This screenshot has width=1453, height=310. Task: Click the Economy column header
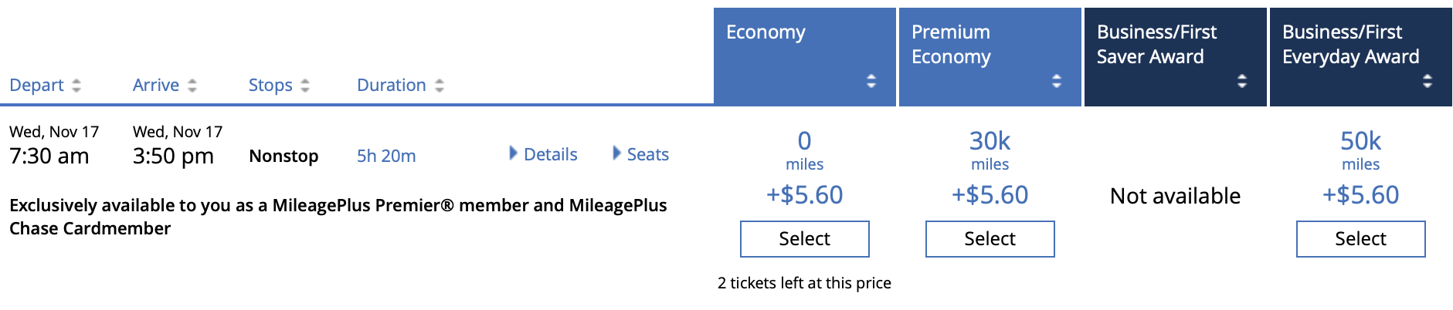point(766,32)
